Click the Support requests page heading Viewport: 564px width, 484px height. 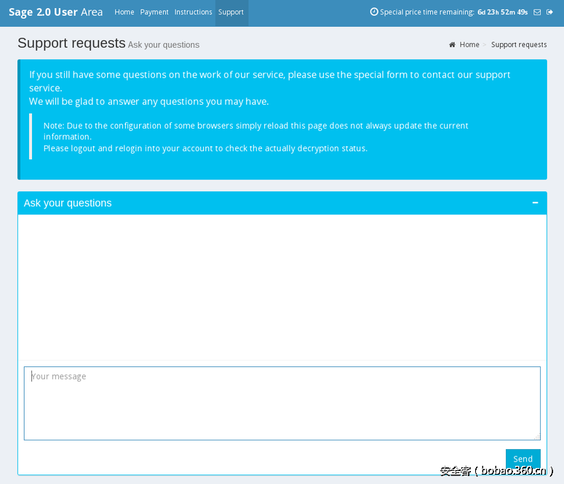pos(71,44)
